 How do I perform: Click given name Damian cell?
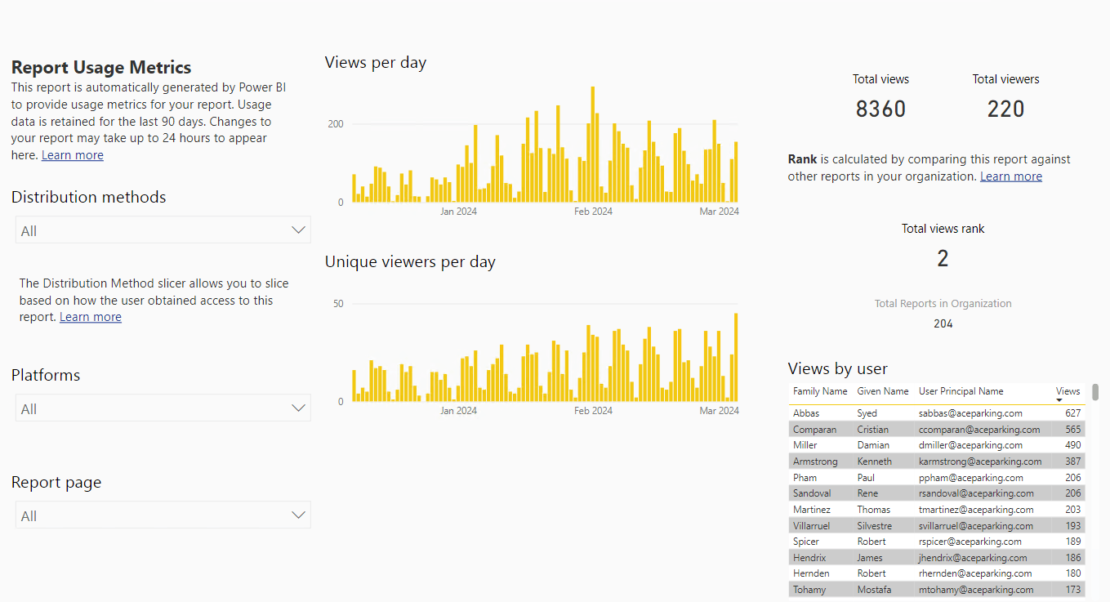873,445
